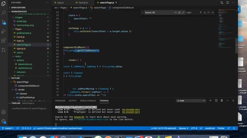247x138 pixels.
Task: Split the editor right
Action: coord(228,3)
